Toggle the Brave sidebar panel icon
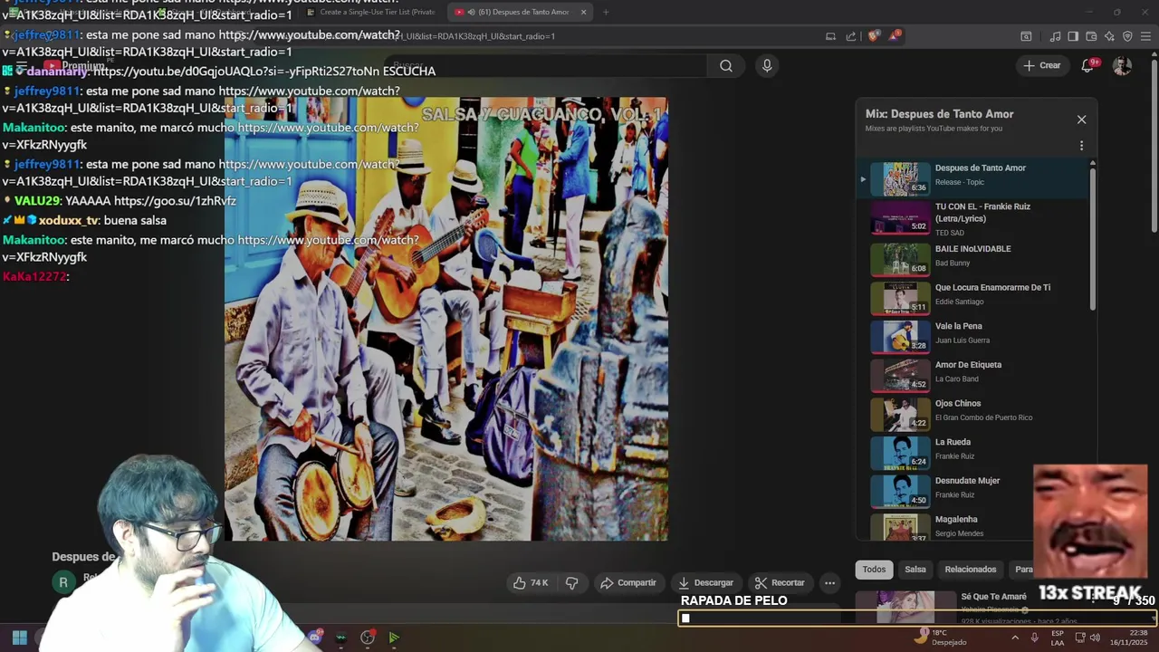The width and height of the screenshot is (1159, 652). click(1073, 36)
